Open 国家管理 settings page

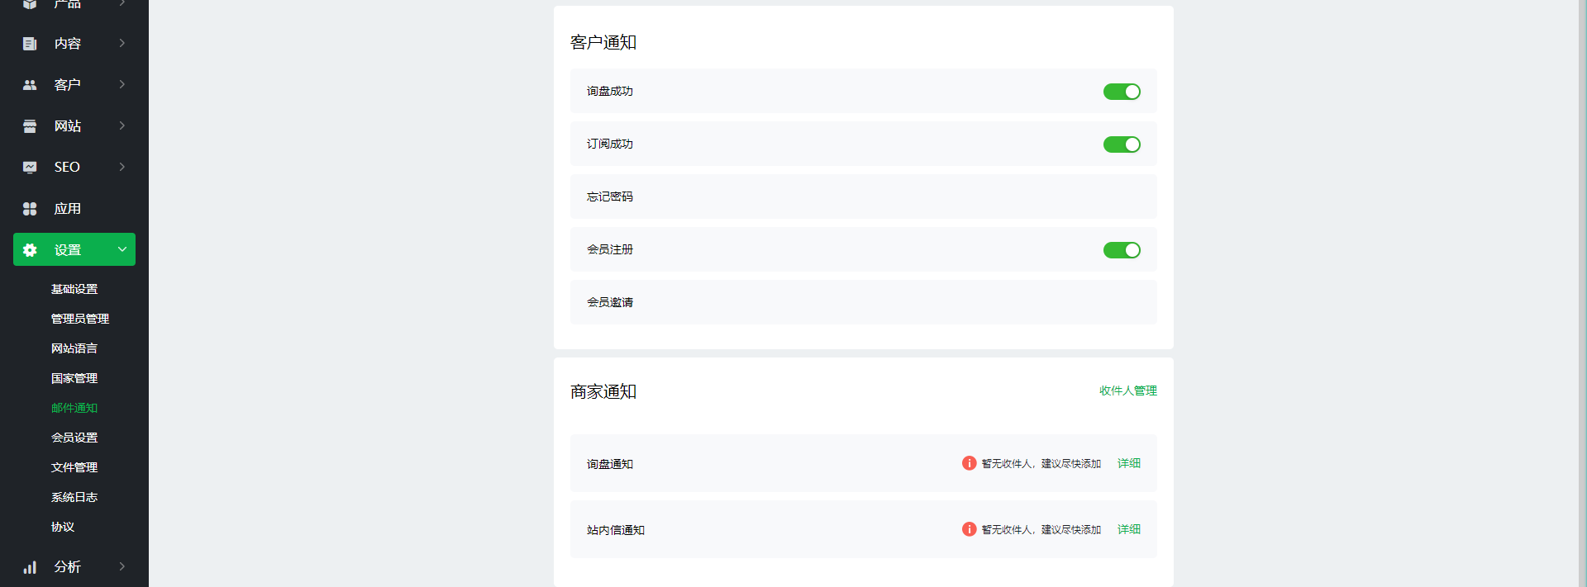pos(74,378)
